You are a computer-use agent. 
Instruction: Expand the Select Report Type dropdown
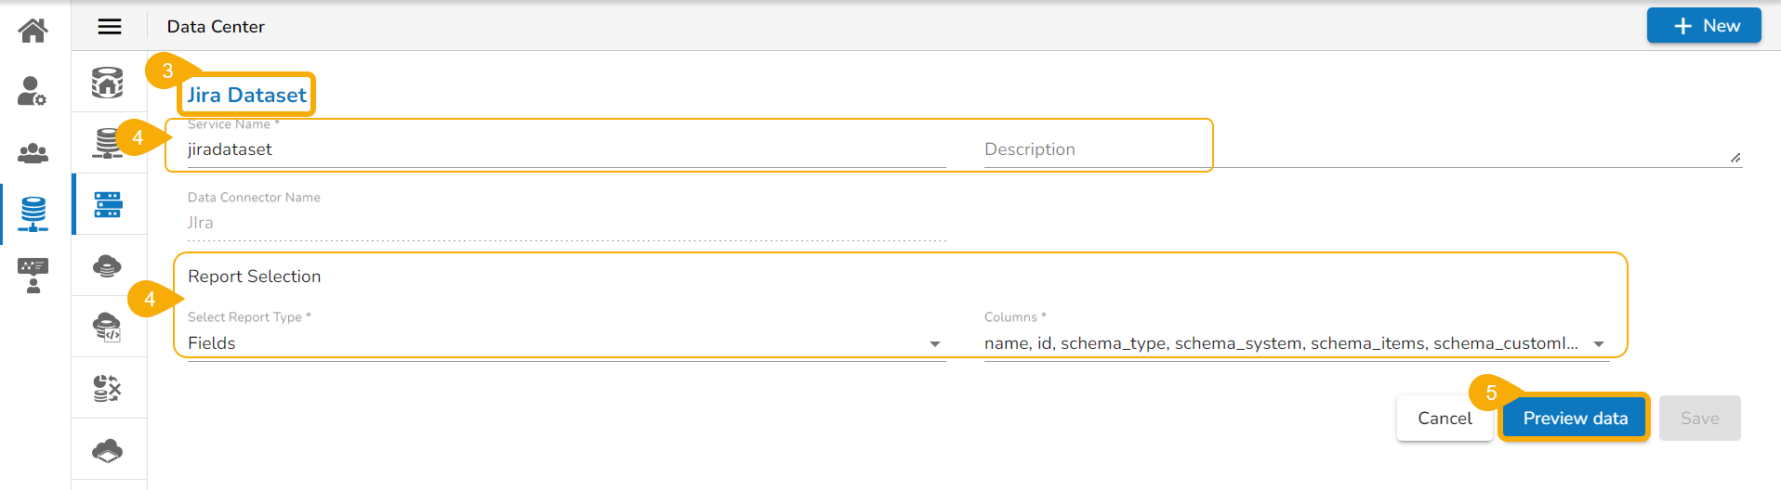coord(934,344)
